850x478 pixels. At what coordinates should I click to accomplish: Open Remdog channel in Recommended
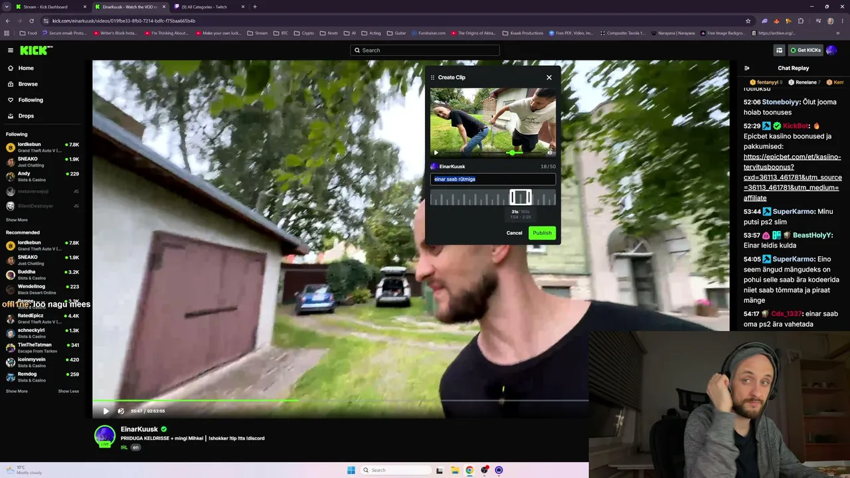click(x=42, y=376)
